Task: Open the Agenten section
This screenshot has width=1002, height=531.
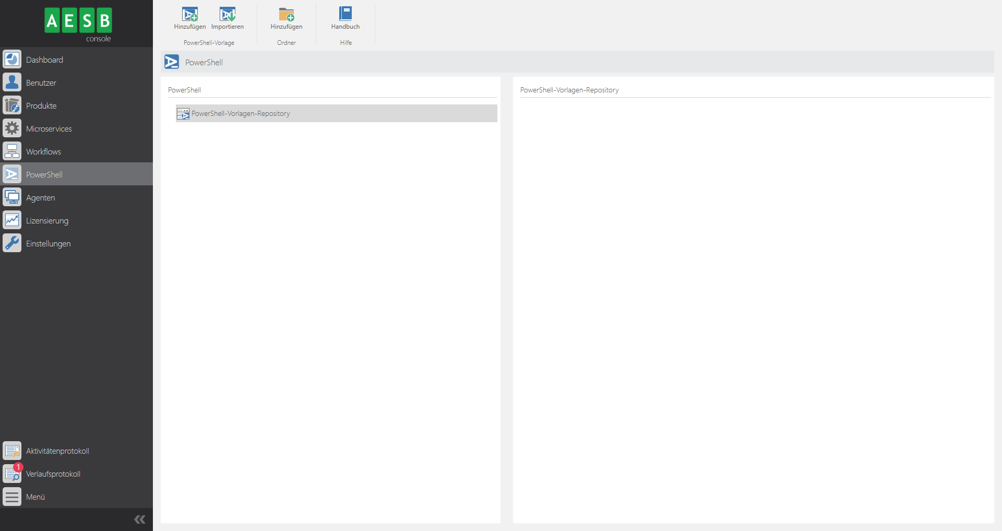Action: click(x=41, y=197)
